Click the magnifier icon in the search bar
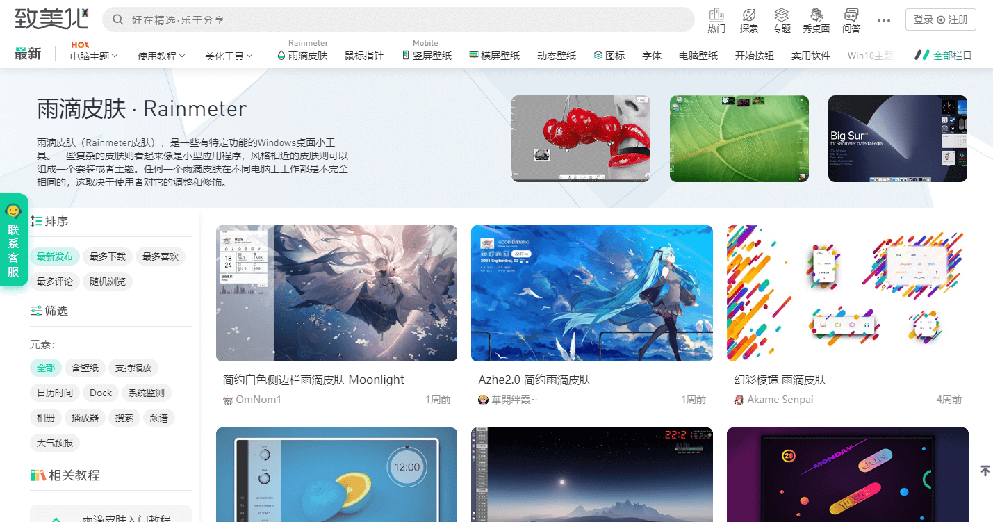The image size is (993, 522). 117,20
